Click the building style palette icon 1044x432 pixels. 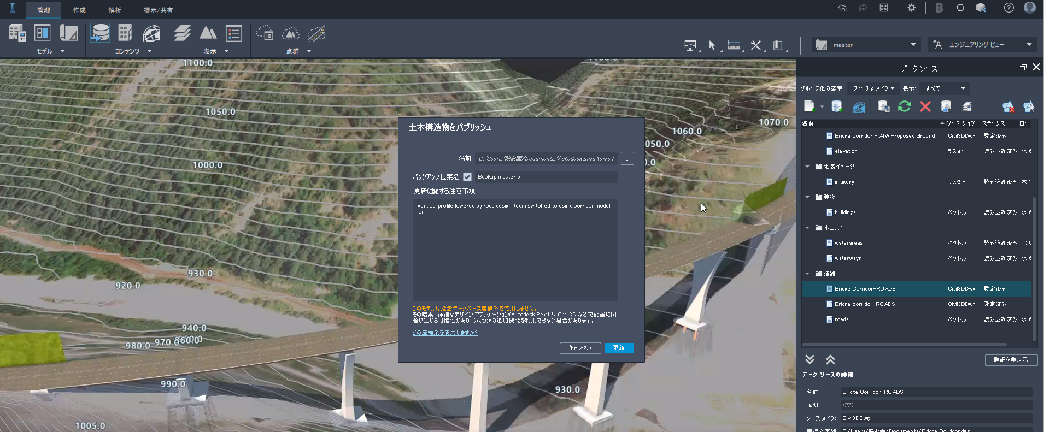125,33
